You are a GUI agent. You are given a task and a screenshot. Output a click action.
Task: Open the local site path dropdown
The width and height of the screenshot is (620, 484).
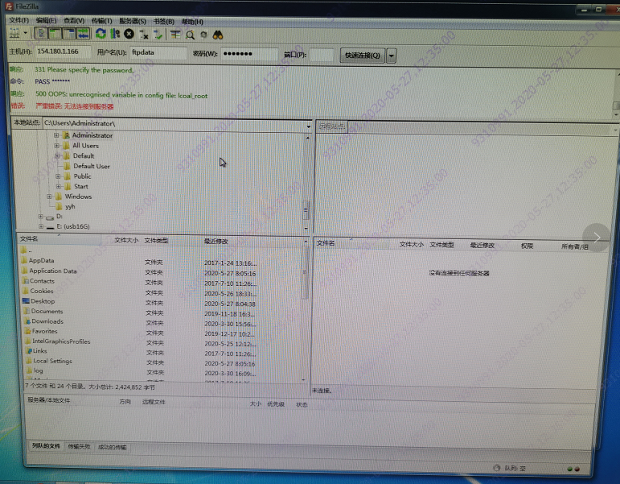coord(308,126)
